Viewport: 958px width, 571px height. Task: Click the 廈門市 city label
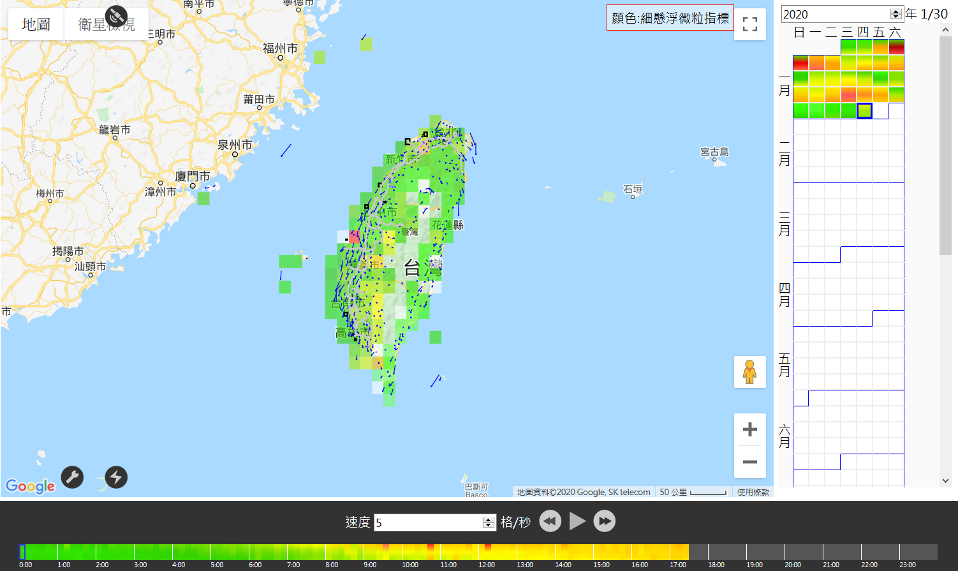tap(193, 176)
